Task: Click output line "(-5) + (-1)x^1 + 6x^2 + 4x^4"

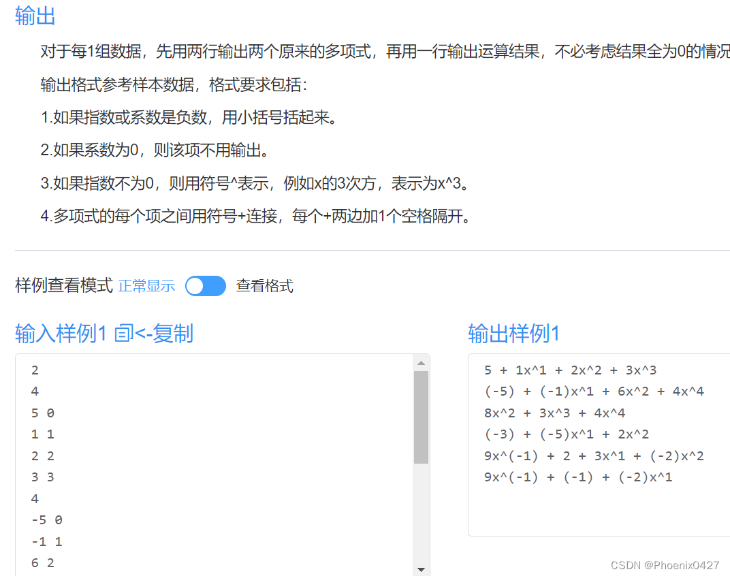Action: pos(594,391)
